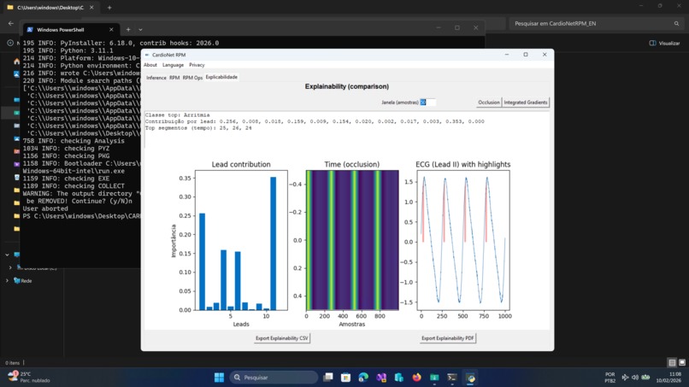Image resolution: width=689 pixels, height=387 pixels.
Task: Switch to the Inference tab
Action: 156,78
